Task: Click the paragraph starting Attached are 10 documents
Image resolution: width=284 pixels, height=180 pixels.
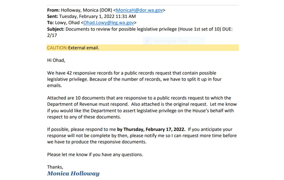Action: (142, 107)
